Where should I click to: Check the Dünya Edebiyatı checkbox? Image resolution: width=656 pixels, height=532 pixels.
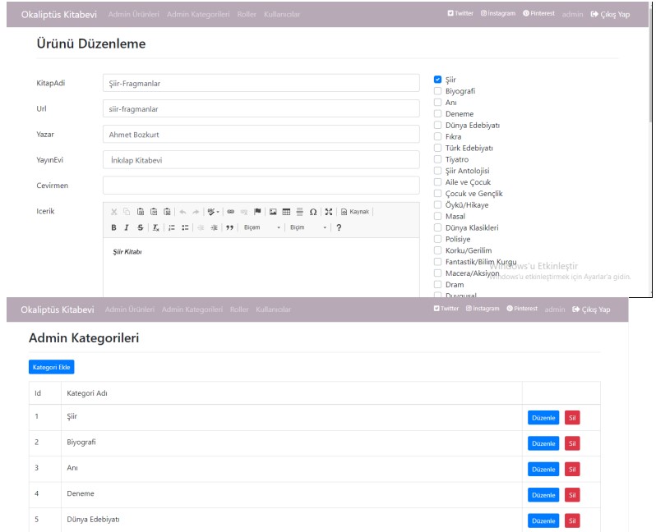[x=437, y=125]
